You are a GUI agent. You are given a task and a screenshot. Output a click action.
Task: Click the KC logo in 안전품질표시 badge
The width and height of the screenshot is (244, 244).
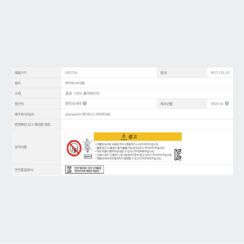tap(69, 169)
